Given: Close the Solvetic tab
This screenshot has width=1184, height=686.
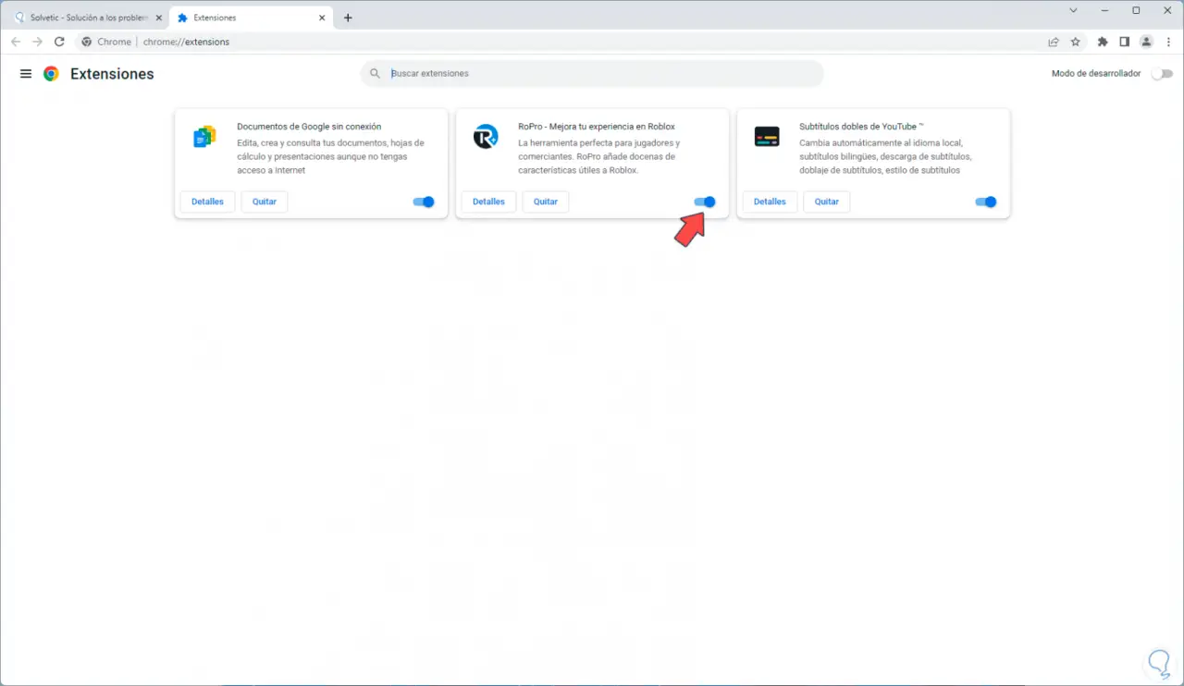Looking at the screenshot, I should (156, 18).
